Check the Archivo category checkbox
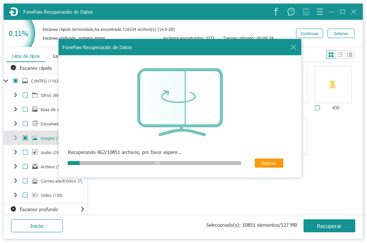Screen dimensions: 367x243 (25, 166)
